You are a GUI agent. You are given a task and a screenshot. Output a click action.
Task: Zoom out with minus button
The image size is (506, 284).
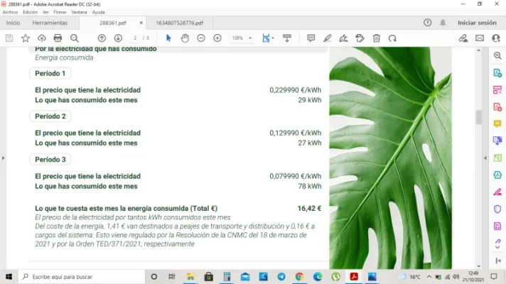(x=201, y=38)
